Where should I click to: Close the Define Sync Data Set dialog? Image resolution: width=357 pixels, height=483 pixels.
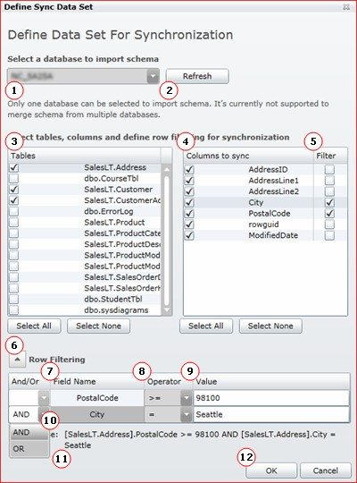point(346,7)
